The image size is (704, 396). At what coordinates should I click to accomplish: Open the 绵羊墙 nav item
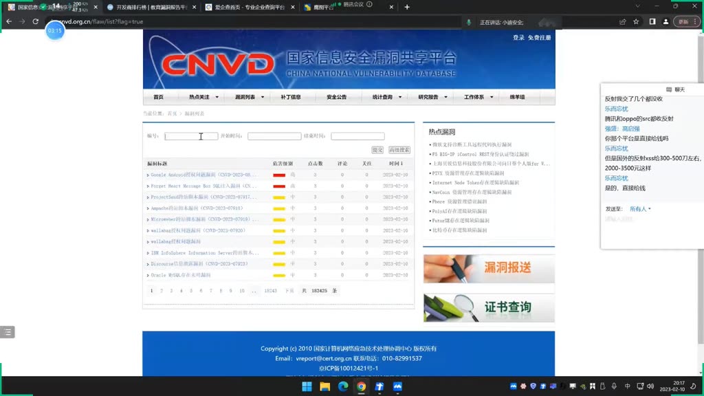point(517,97)
